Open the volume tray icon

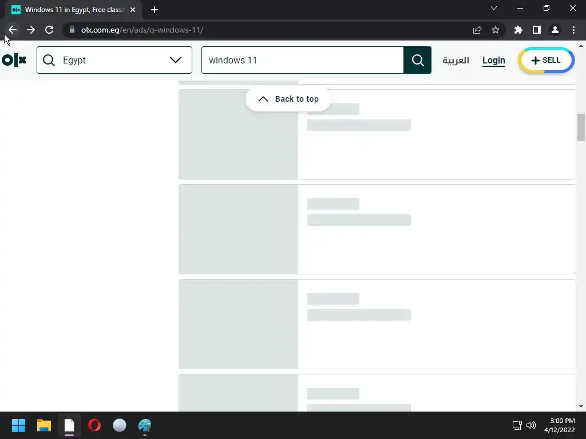[x=530, y=425]
